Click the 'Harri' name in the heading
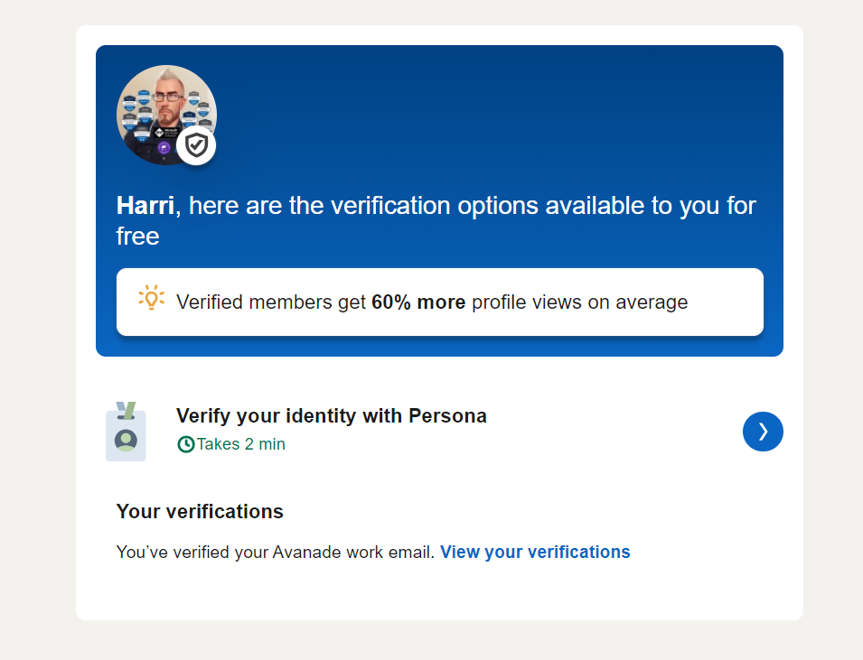Screen dimensions: 863x660 pos(145,206)
